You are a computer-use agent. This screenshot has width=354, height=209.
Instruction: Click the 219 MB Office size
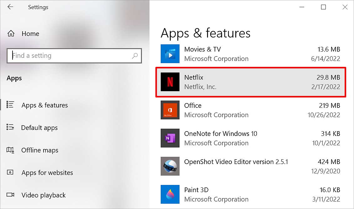(x=329, y=105)
